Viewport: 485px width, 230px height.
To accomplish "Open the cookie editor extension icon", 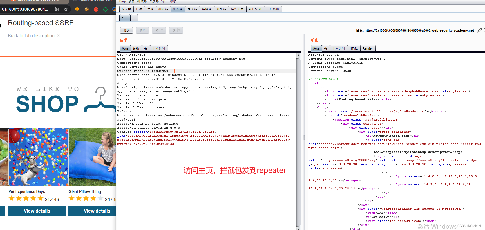I will (86, 9).
